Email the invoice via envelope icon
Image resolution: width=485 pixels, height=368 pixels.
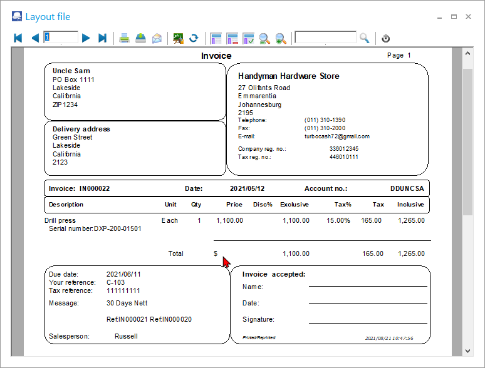pos(157,38)
